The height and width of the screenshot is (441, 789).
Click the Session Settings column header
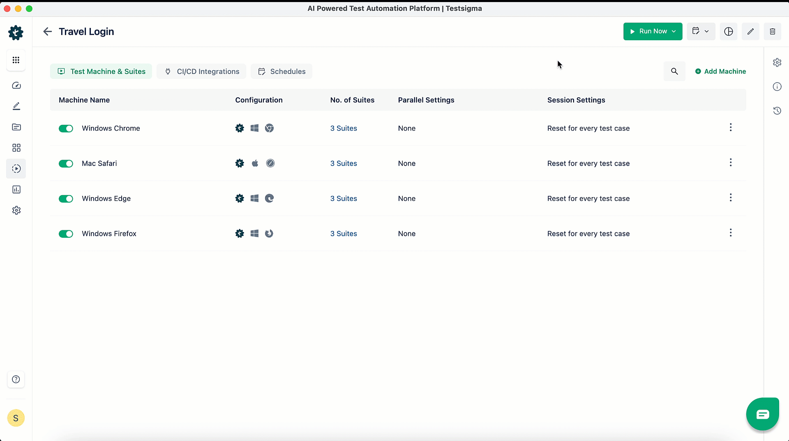(576, 100)
